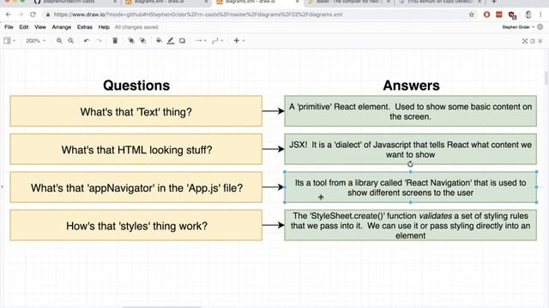Click the site lock icon in address bar
549x308 pixels.
(x=48, y=15)
